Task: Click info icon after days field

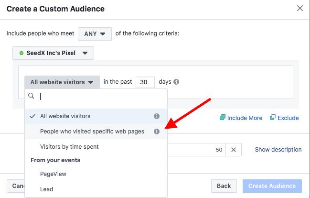Action: [176, 82]
